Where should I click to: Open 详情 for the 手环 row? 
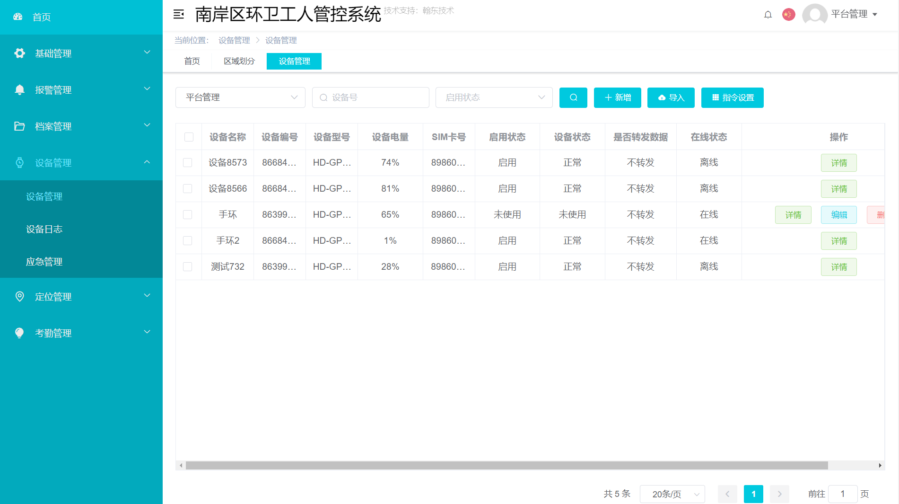tap(793, 215)
